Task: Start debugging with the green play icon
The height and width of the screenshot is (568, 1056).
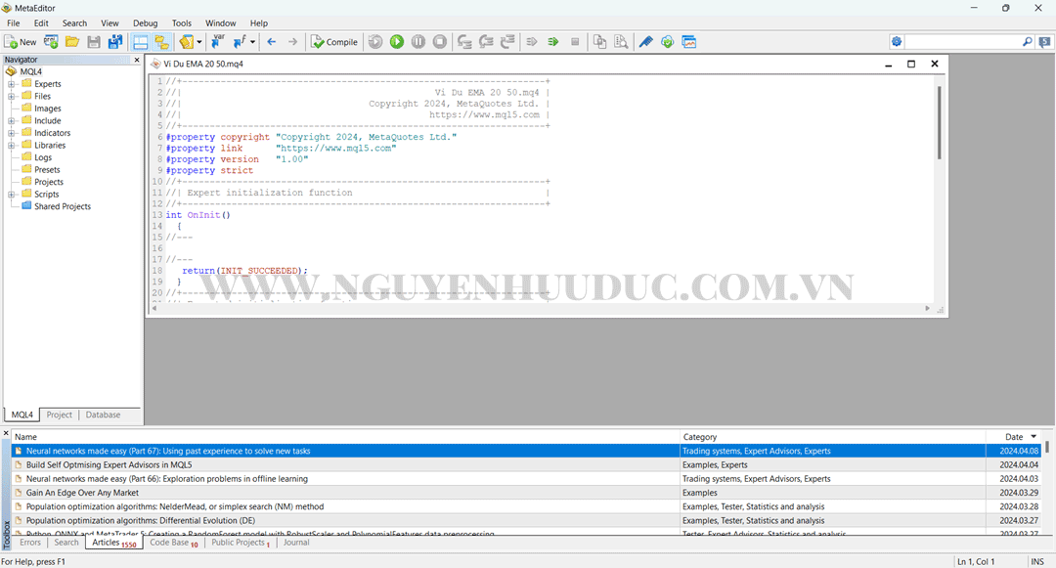Action: [397, 42]
